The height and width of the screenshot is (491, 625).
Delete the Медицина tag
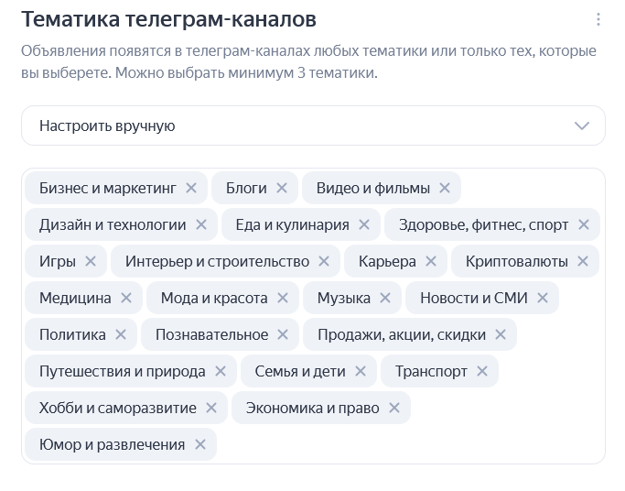pyautogui.click(x=126, y=298)
